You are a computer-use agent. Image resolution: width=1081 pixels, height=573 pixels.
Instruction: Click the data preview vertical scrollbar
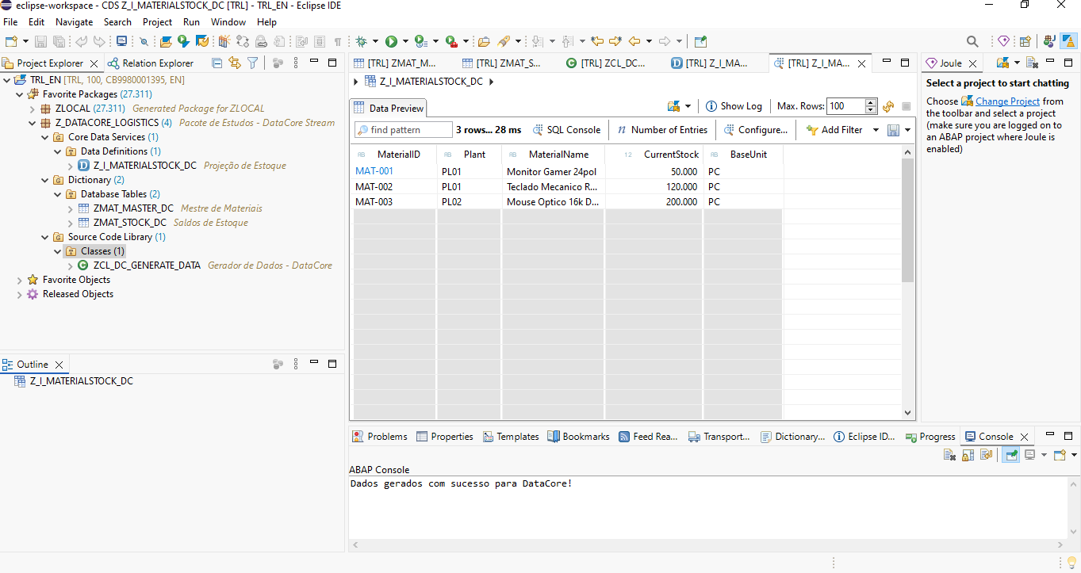pos(908,222)
